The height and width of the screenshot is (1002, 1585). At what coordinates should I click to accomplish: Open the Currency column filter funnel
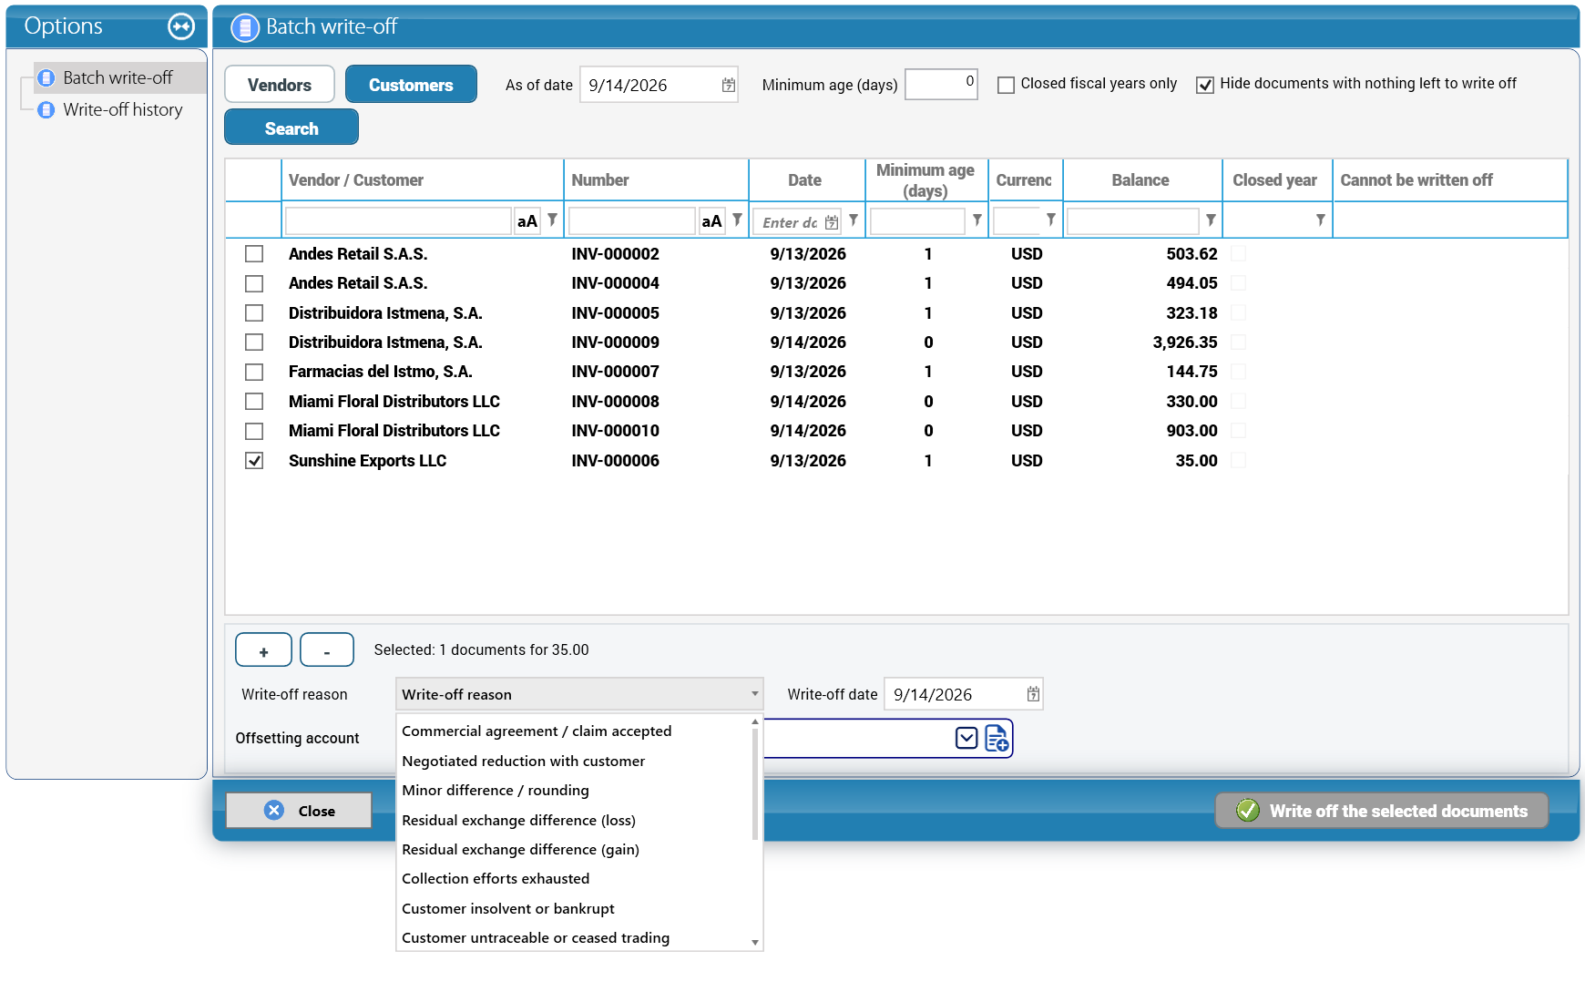pos(1051,220)
